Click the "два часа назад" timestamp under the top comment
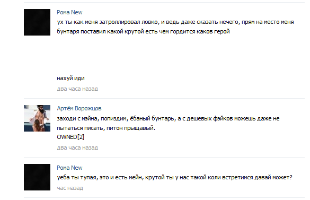 (x=77, y=89)
